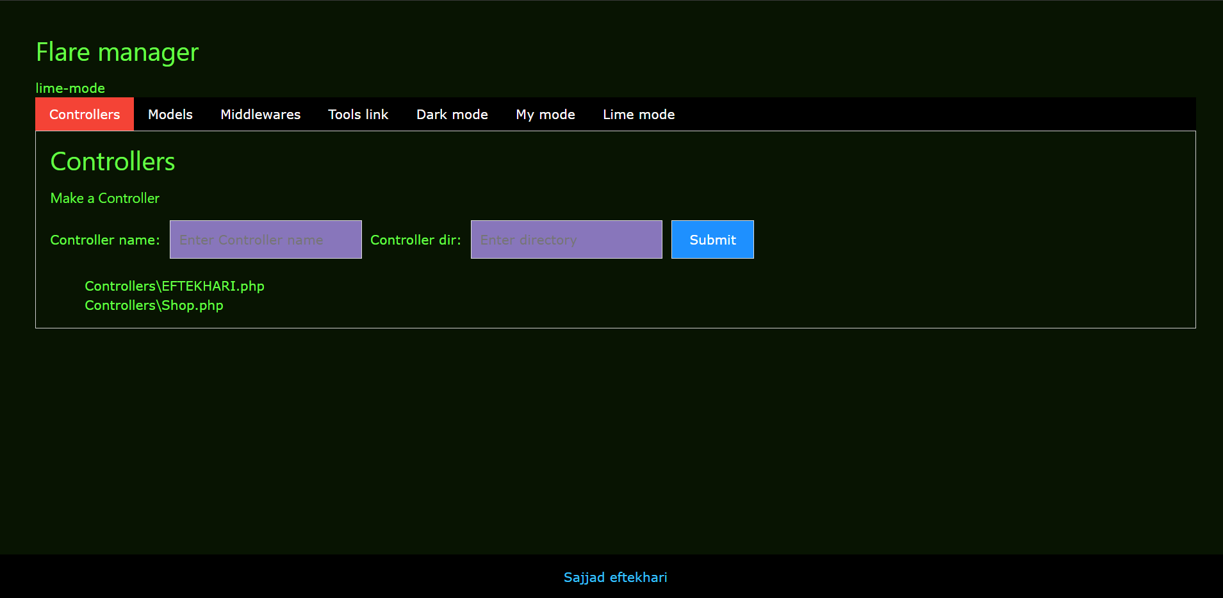Click the Controller dir label
The image size is (1223, 598).
tap(415, 239)
